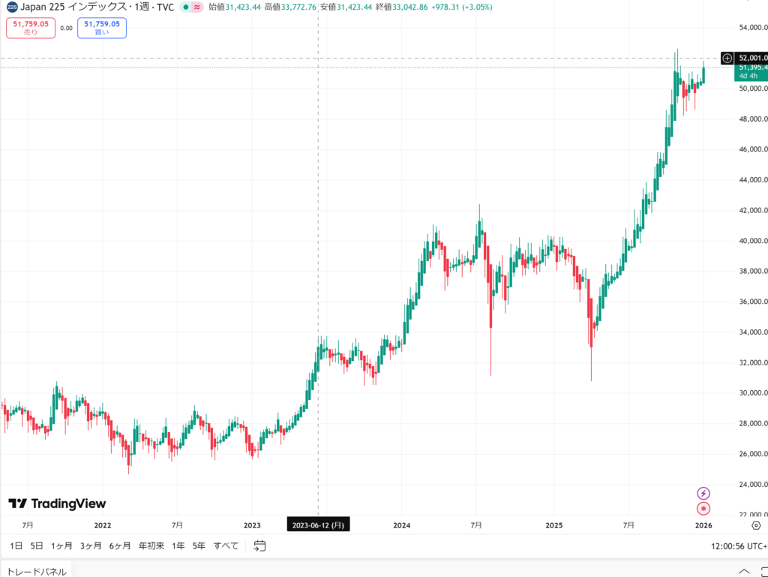Open the 12:00:56 UTC timezone menu

point(739,545)
